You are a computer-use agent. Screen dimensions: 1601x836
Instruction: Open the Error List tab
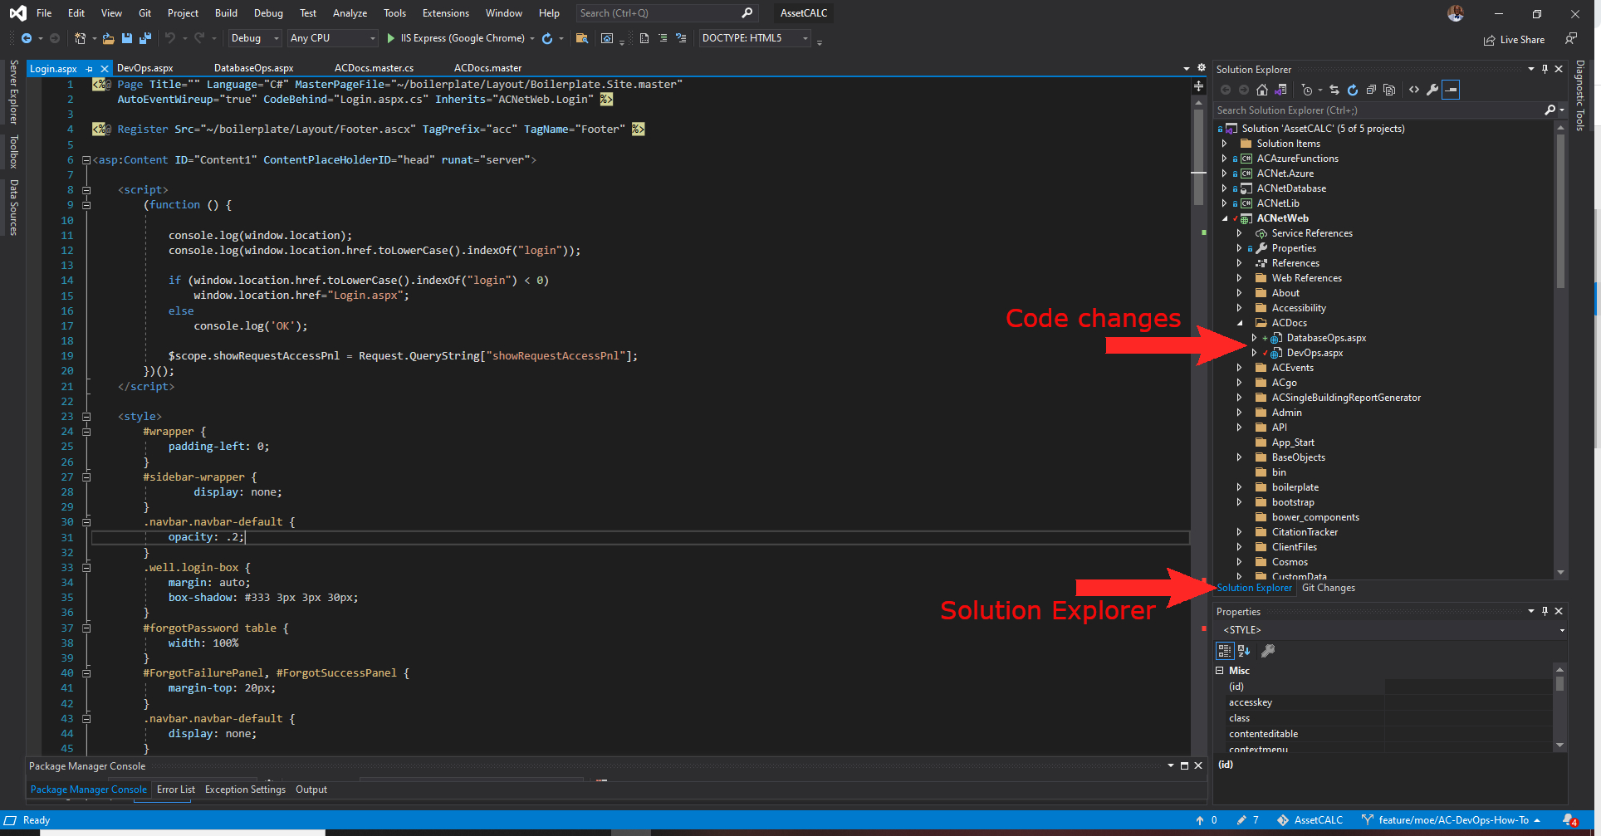pyautogui.click(x=175, y=790)
